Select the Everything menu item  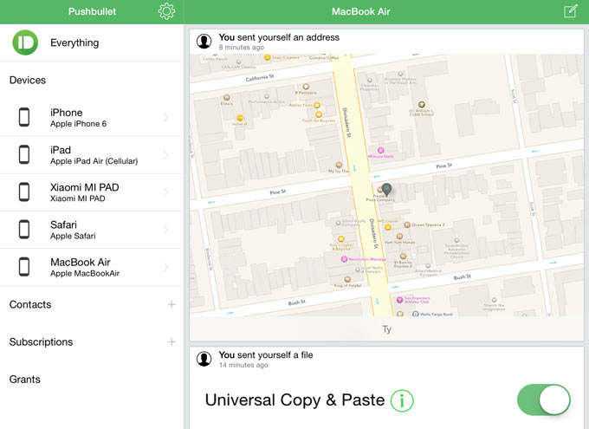click(74, 42)
